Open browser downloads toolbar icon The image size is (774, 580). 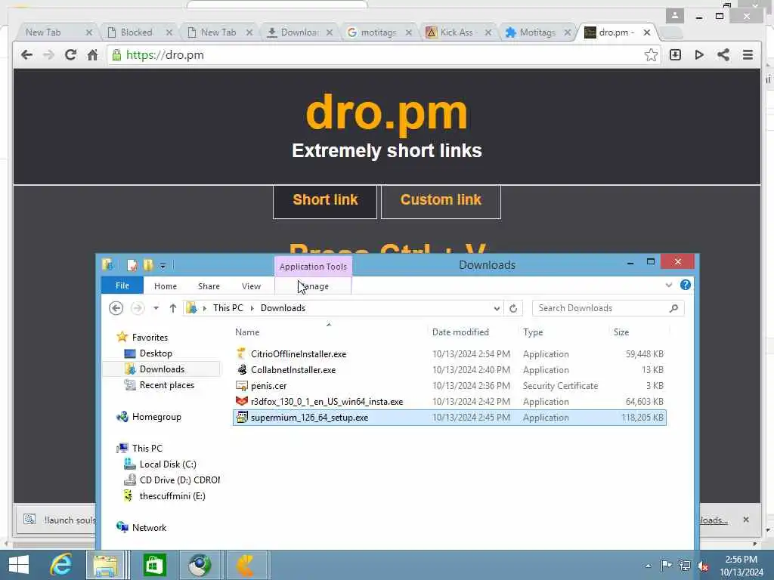click(x=675, y=54)
